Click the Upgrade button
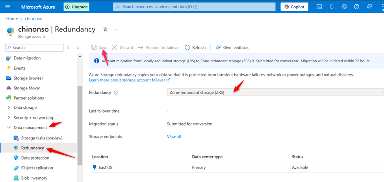 click(76, 7)
